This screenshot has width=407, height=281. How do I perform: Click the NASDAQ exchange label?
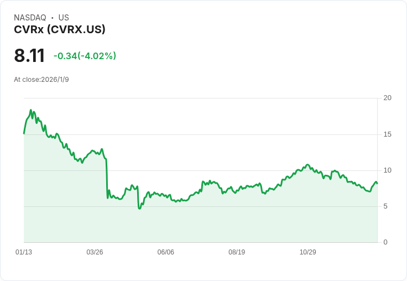click(30, 18)
